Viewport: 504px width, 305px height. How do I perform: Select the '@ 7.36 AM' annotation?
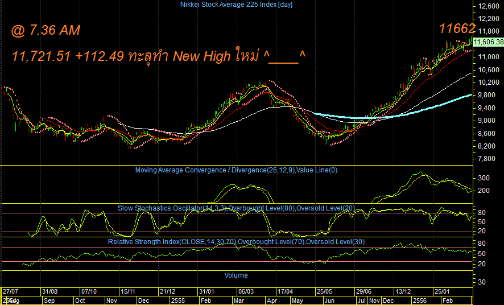(x=46, y=30)
